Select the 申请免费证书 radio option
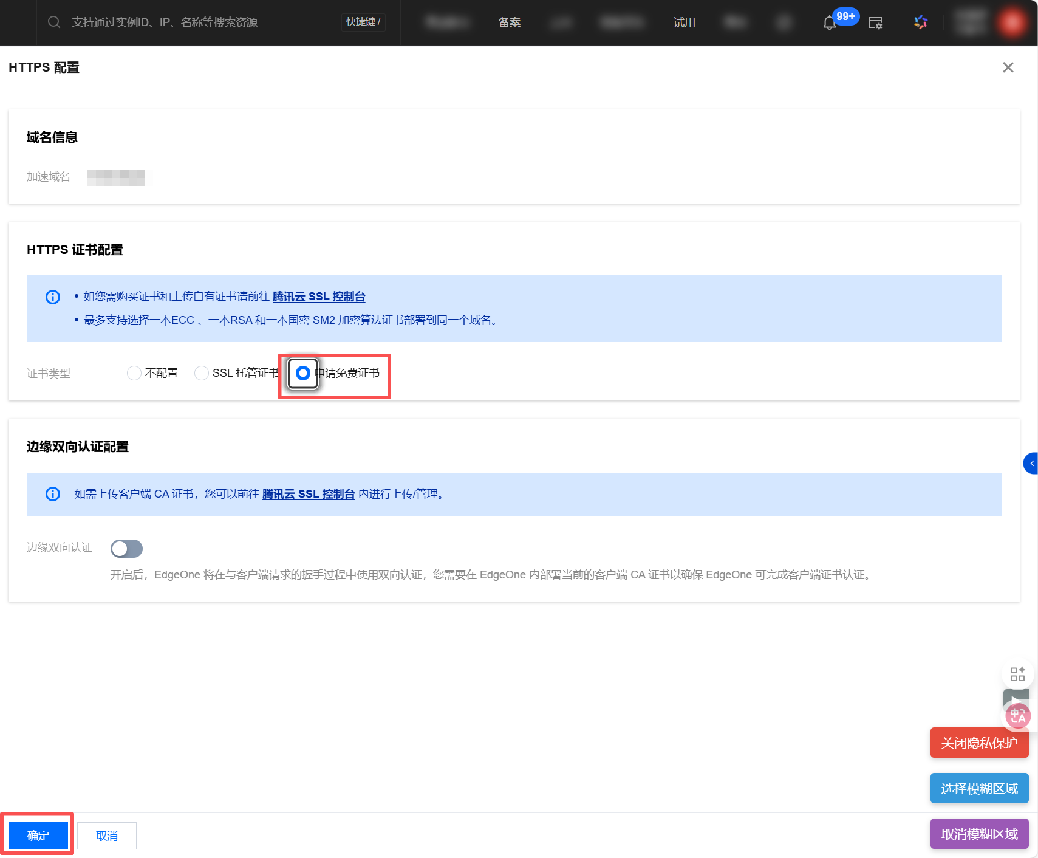The width and height of the screenshot is (1038, 858). [302, 373]
